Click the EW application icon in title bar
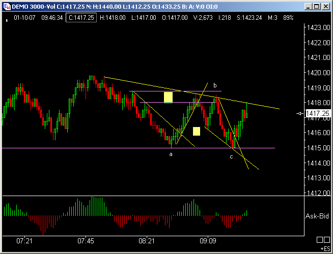Image resolution: width=333 pixels, height=254 pixels. coord(7,7)
